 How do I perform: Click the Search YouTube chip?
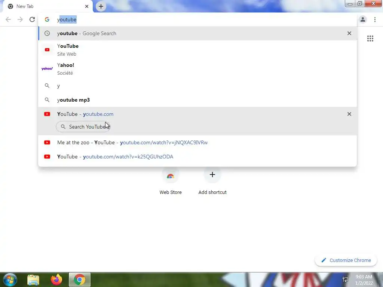(x=83, y=127)
